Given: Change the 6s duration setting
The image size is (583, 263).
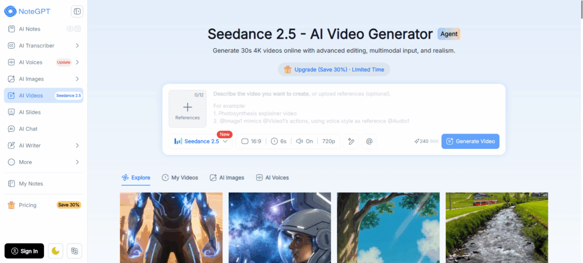Looking at the screenshot, I should 279,141.
